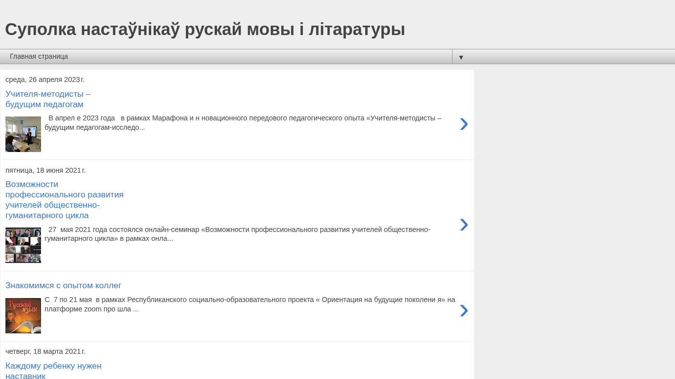Click arrow chevron beside 'Учителя-методисты' post

tap(464, 124)
